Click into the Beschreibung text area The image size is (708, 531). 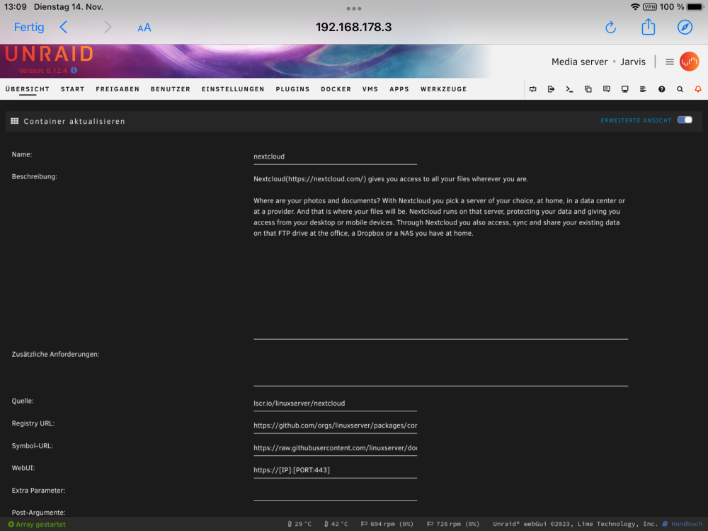coord(440,255)
